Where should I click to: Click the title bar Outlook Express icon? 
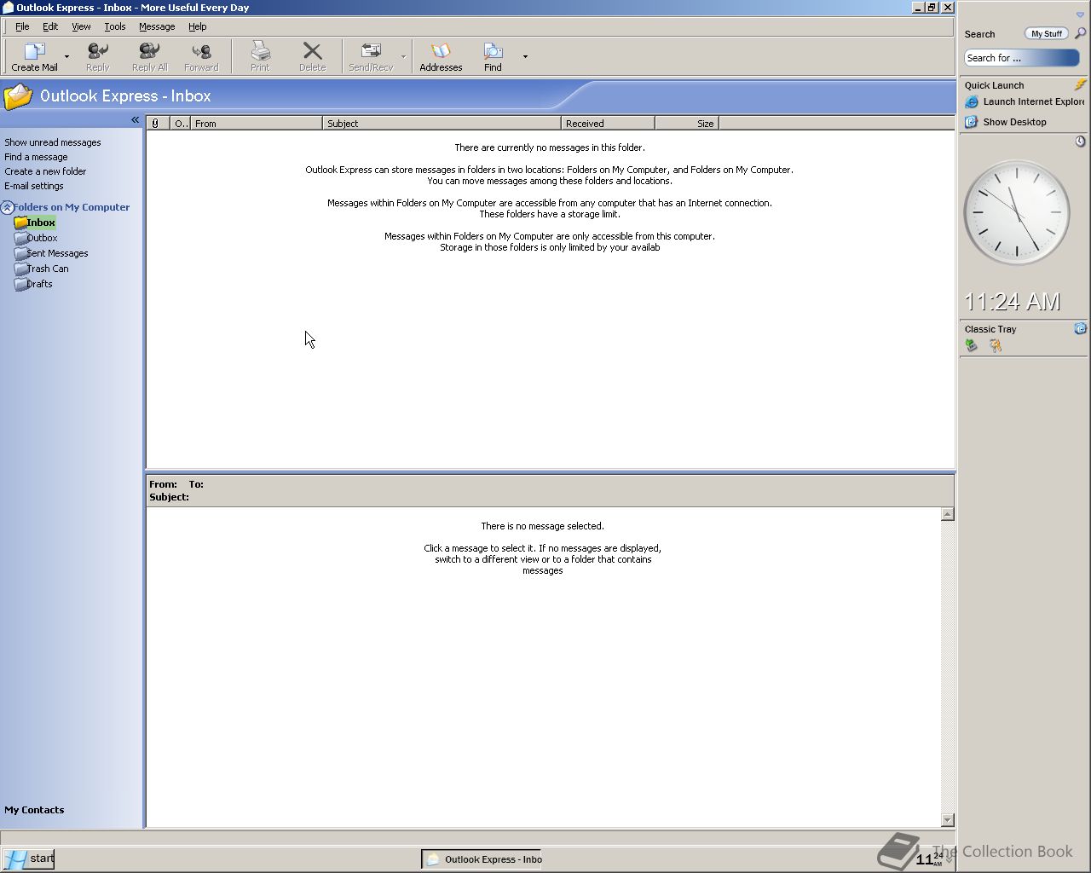8,8
